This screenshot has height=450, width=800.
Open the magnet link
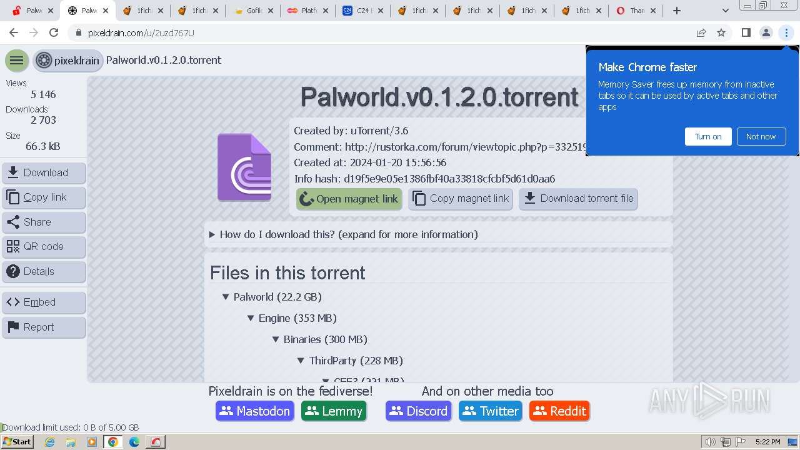click(349, 199)
